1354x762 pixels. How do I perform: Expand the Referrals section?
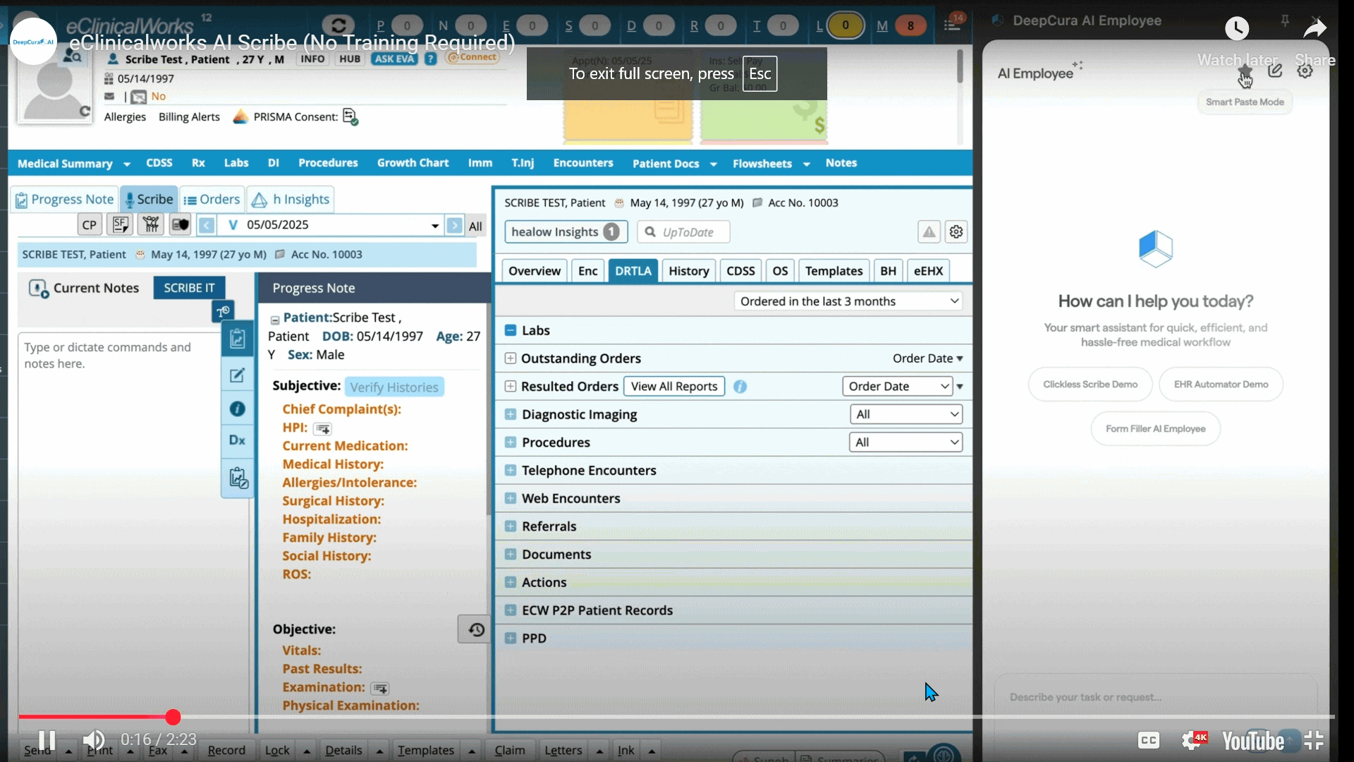tap(511, 526)
